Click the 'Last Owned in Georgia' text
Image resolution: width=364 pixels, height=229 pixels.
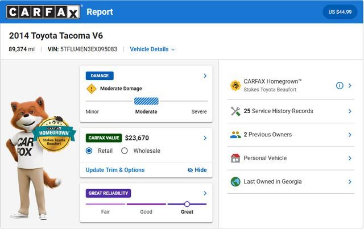(x=273, y=181)
